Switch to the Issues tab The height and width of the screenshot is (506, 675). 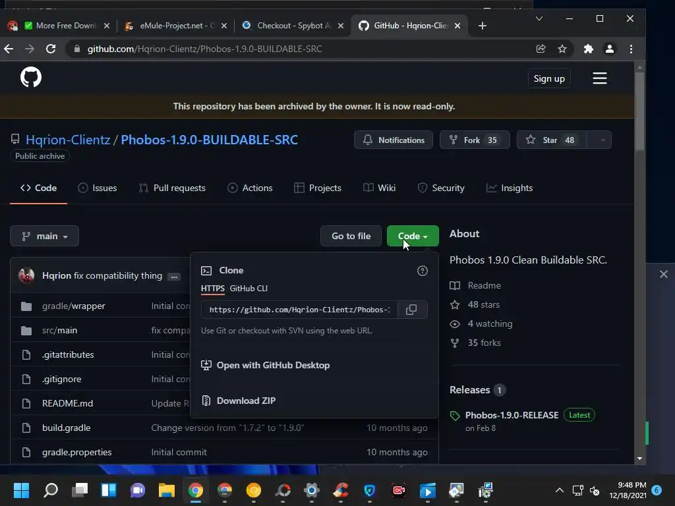[98, 188]
